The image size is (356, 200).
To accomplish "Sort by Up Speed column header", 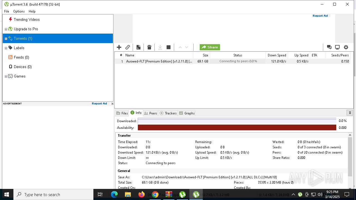I will [x=299, y=55].
